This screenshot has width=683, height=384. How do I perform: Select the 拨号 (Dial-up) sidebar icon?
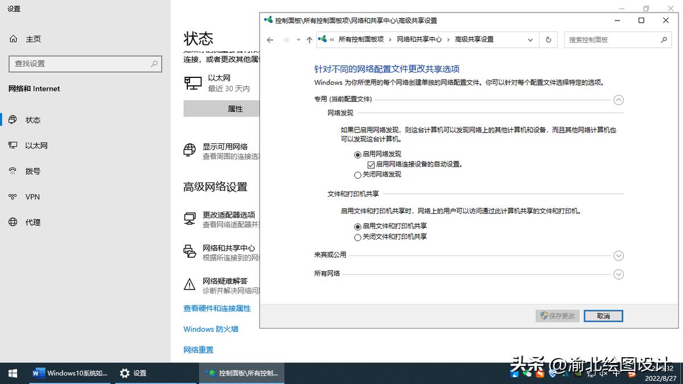(13, 171)
